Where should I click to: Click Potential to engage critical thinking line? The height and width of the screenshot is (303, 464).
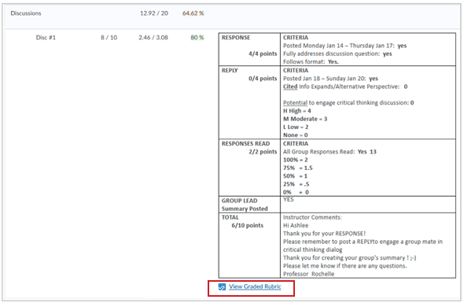pos(348,103)
